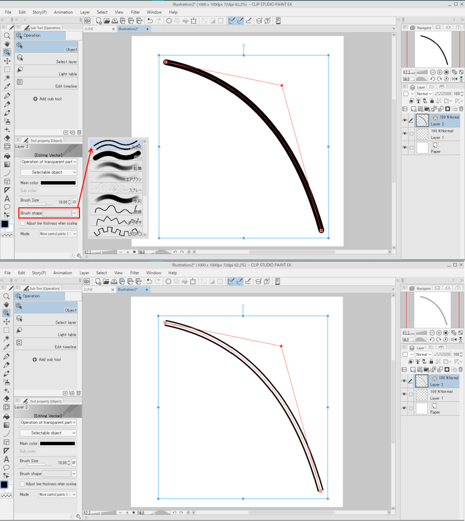Viewport: 465px width, 522px height.
Task: Click the smartphone connect icon in top toolbar
Action: point(278,21)
